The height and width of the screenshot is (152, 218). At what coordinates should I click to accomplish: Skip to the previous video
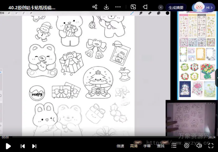tap(23, 146)
